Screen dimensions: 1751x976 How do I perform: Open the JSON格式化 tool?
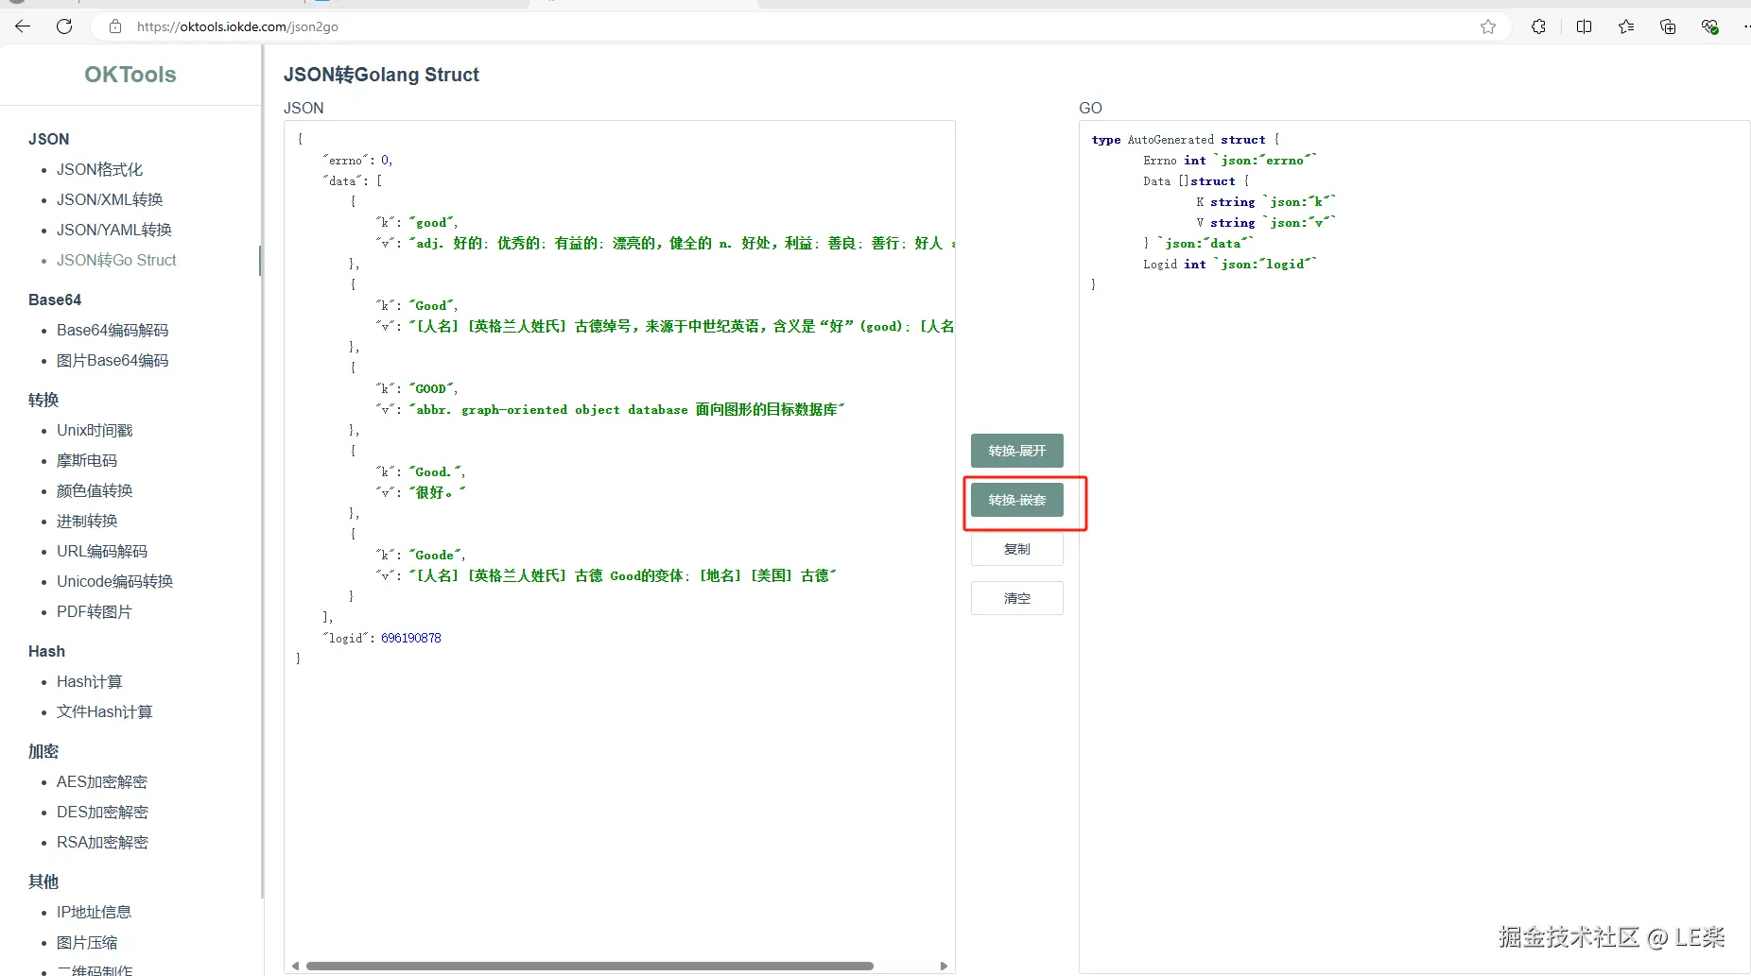click(99, 169)
